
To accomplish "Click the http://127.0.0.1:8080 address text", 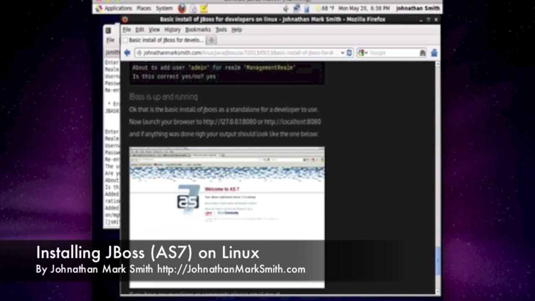I will 229,122.
